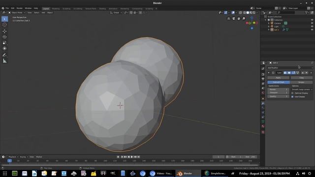Switch to the Sculpting workspace tab
Viewport: 315px width, 177px height.
coord(66,9)
